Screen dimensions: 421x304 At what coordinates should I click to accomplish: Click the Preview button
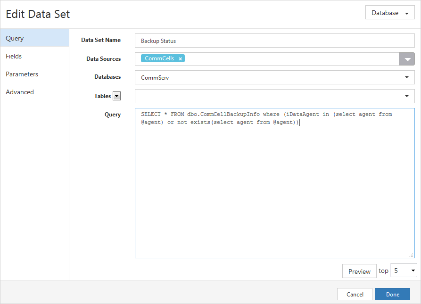click(359, 271)
